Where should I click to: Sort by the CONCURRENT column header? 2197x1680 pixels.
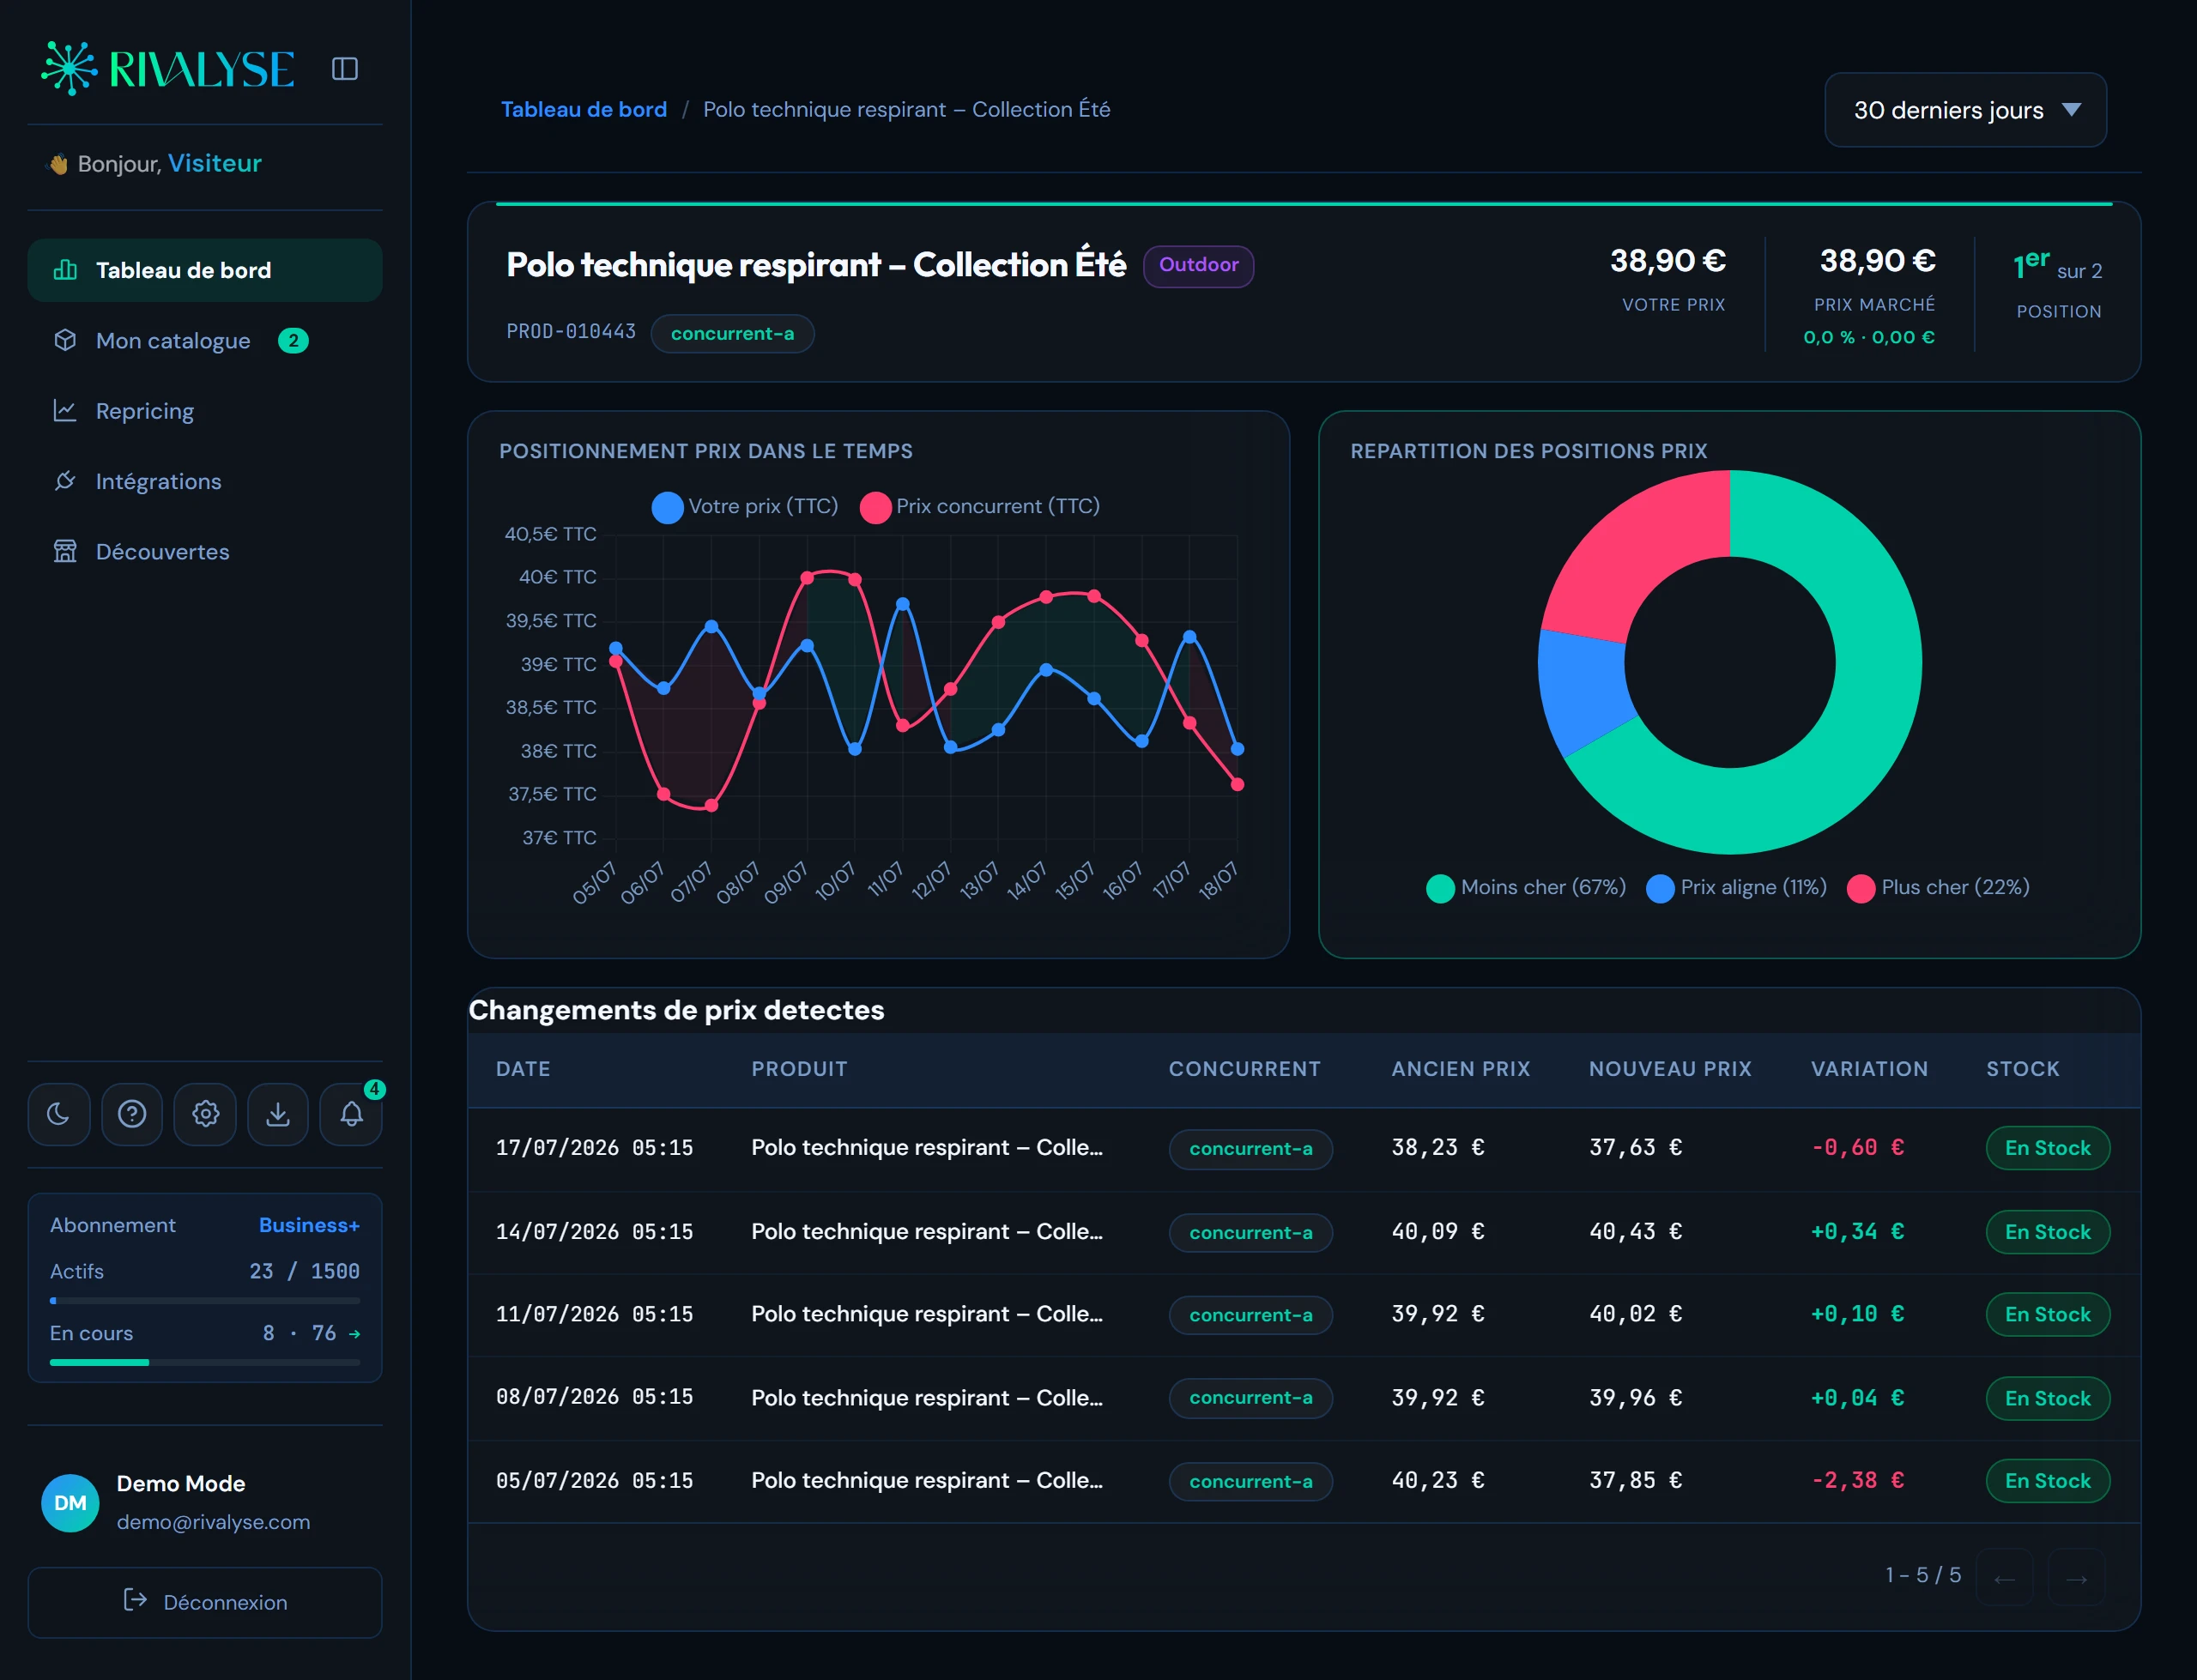click(x=1245, y=1069)
